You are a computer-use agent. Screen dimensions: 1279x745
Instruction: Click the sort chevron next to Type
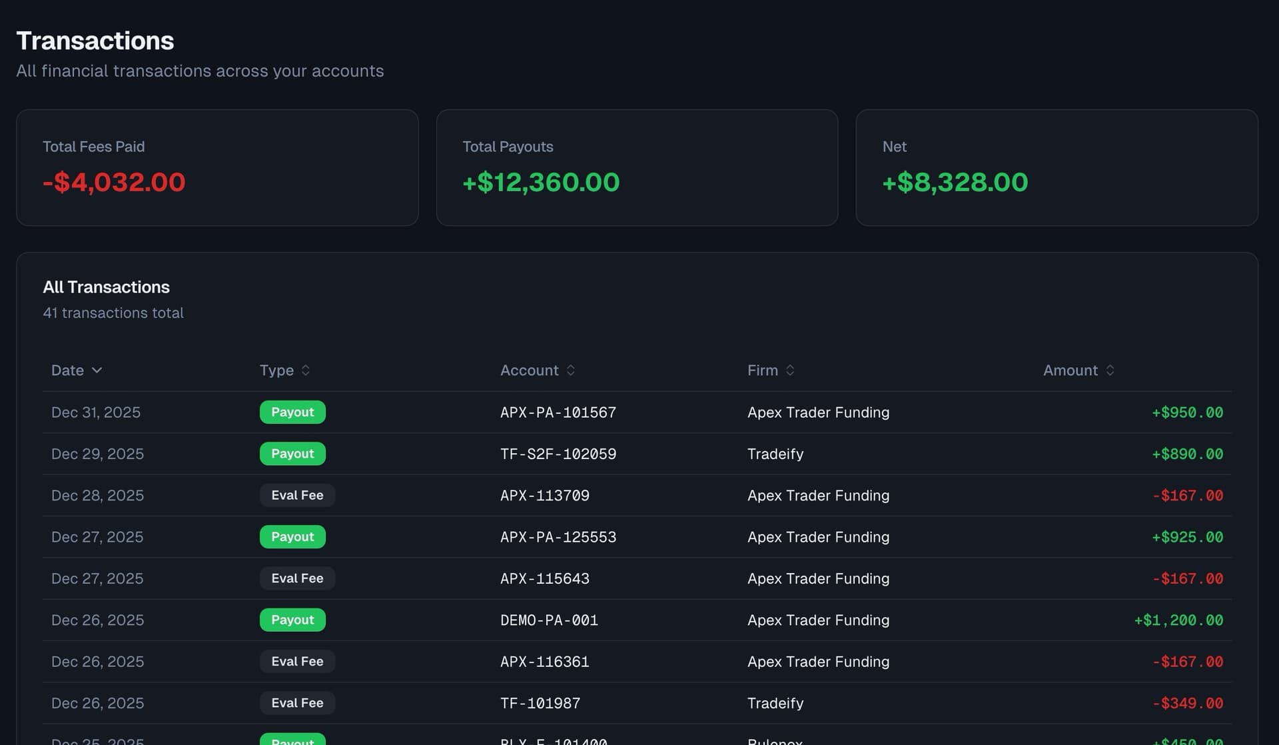(x=306, y=370)
